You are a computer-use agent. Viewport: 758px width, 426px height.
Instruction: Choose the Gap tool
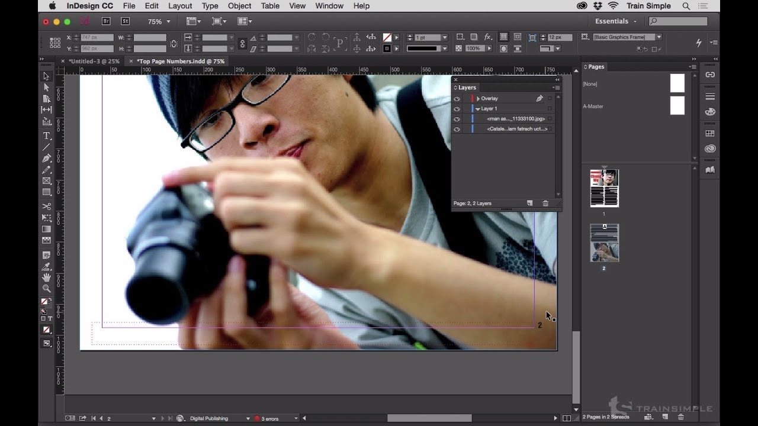click(46, 110)
